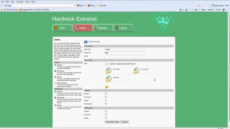The image size is (230, 129).
Task: Tick the Delete notification checkbox
Action: [x=106, y=118]
